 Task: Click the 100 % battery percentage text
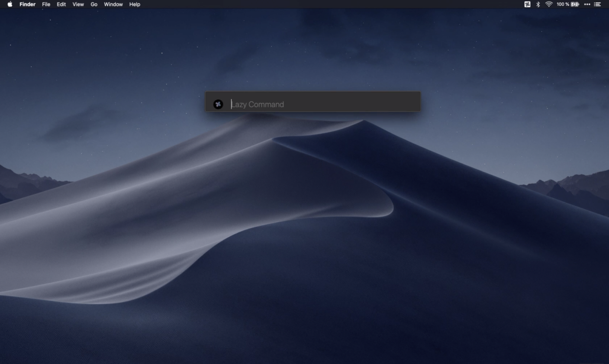coord(562,4)
